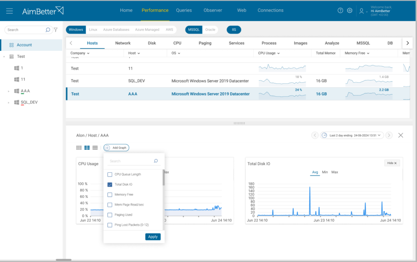Go to previous time range arrow
This screenshot has width=417, height=262.
tap(315, 135)
